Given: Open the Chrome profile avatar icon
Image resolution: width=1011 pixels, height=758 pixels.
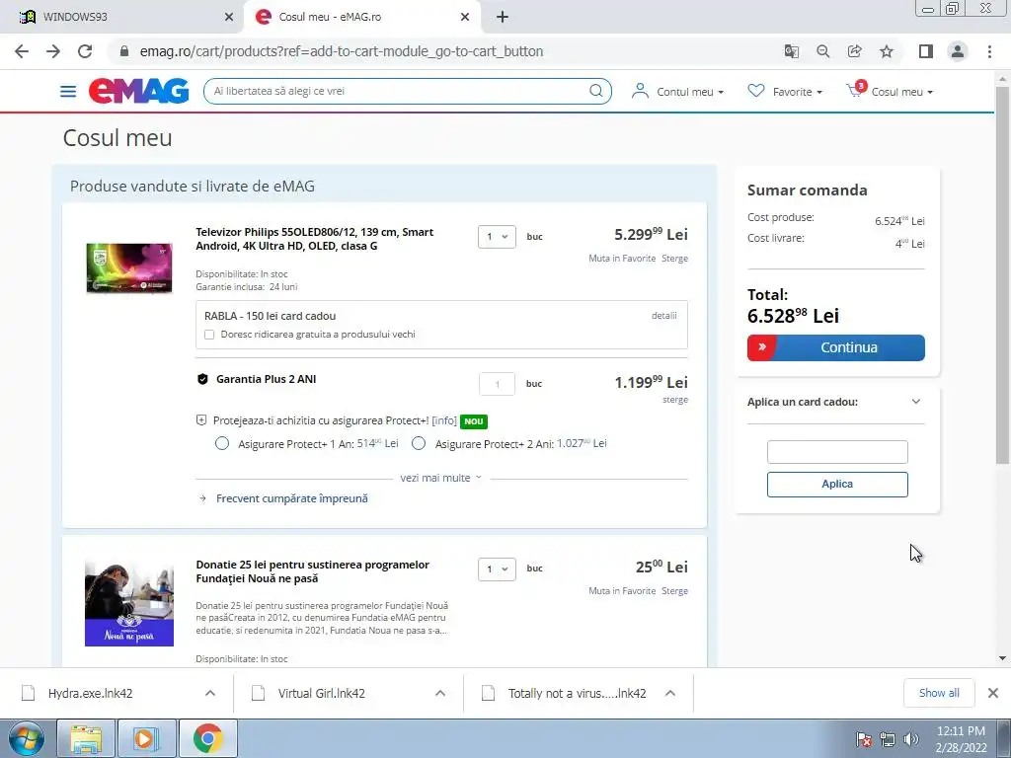Looking at the screenshot, I should click(x=958, y=51).
